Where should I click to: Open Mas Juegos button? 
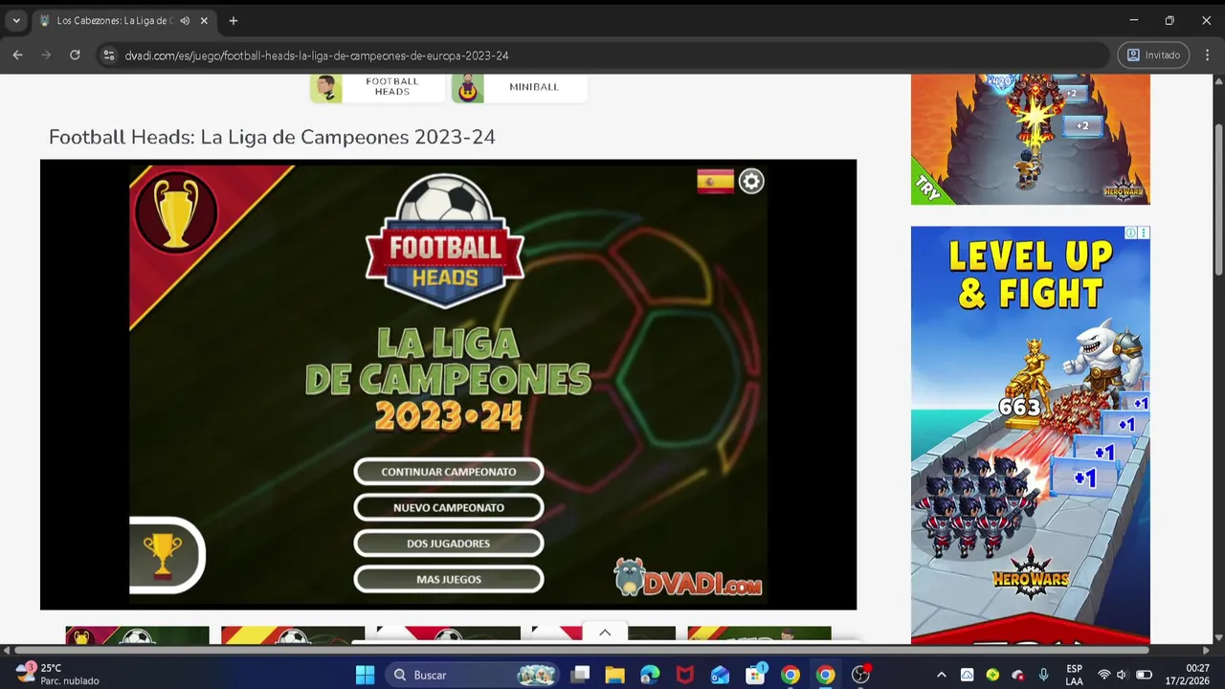[x=449, y=579]
